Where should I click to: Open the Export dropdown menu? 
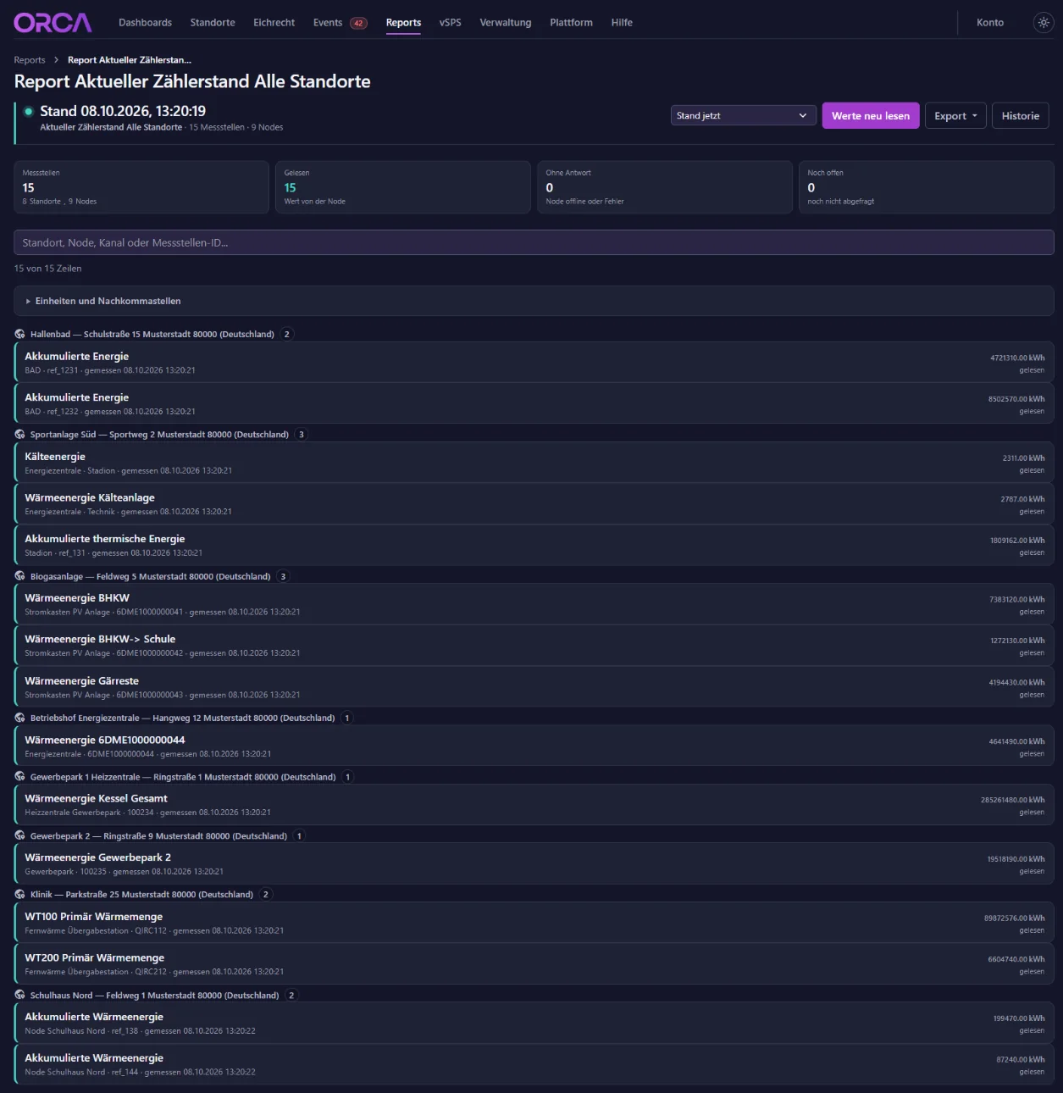955,115
